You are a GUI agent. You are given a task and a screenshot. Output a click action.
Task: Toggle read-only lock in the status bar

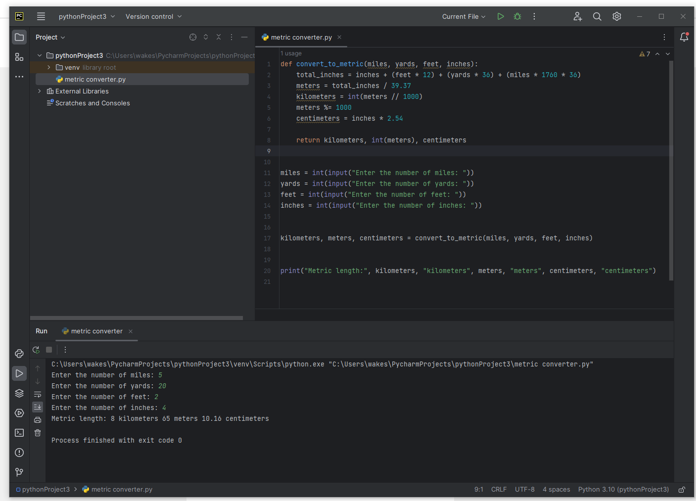[x=682, y=490]
